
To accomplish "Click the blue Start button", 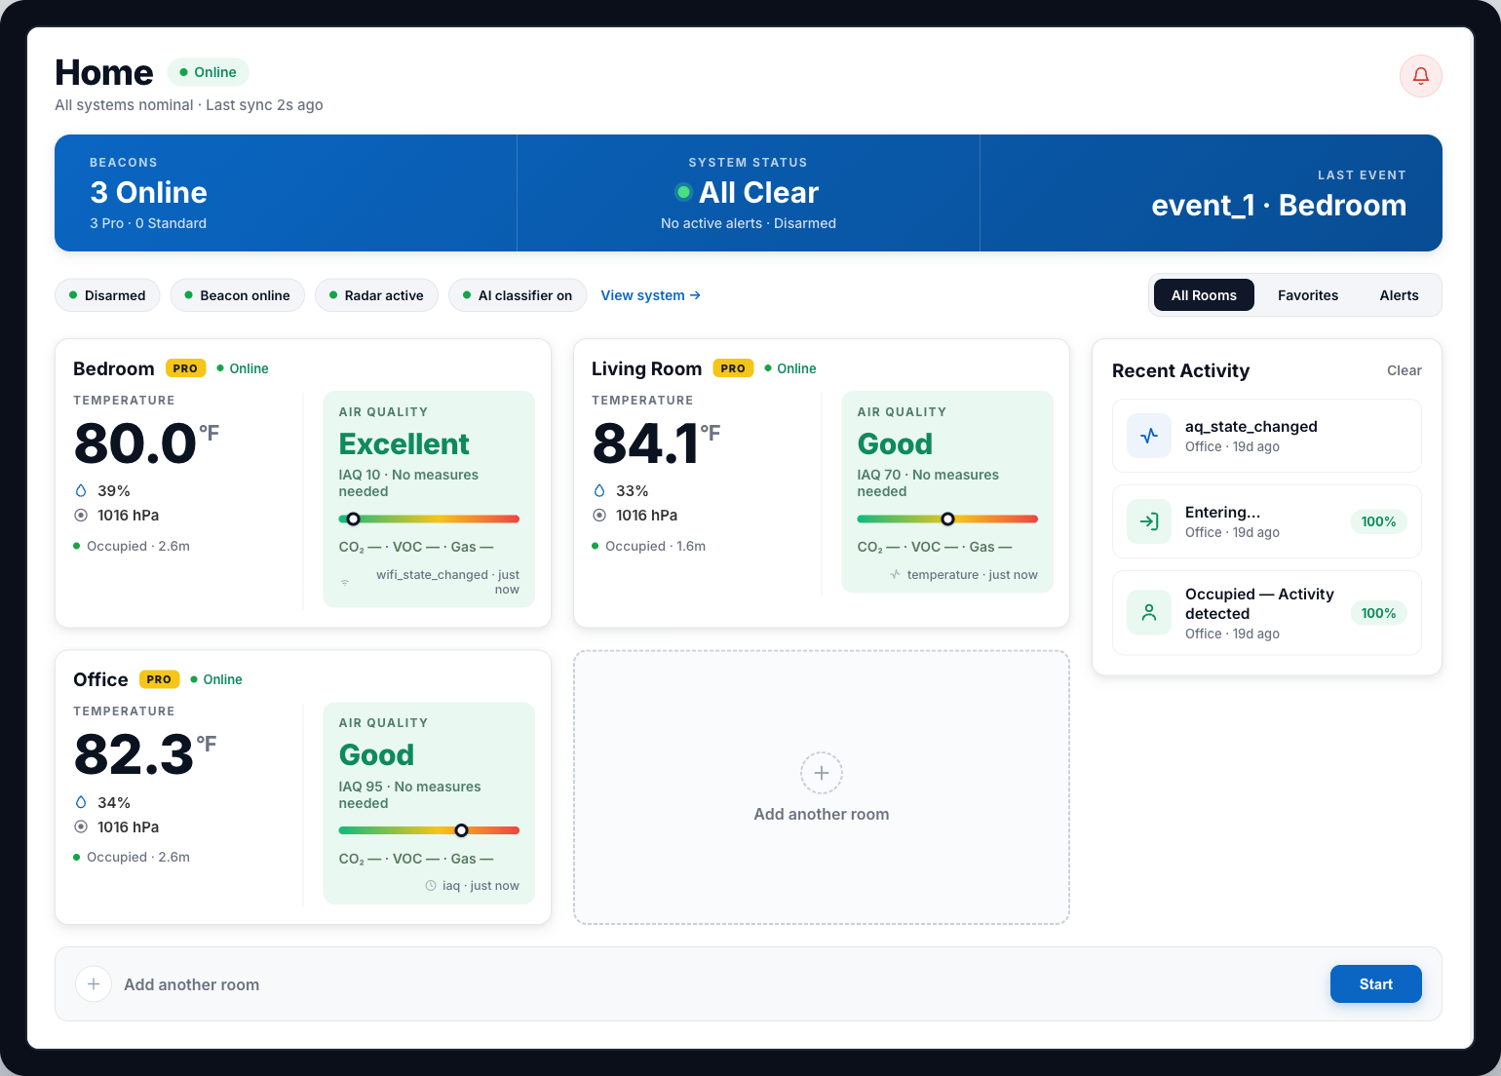I will tap(1375, 984).
